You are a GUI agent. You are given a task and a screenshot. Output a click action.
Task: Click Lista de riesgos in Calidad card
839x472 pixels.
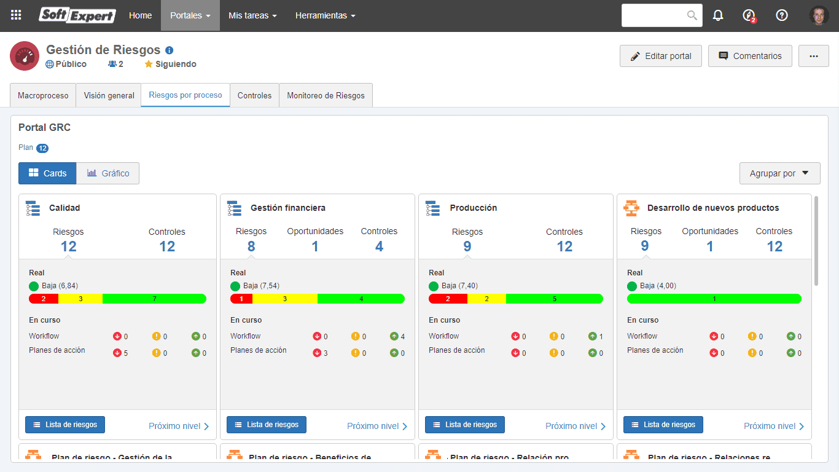click(65, 425)
